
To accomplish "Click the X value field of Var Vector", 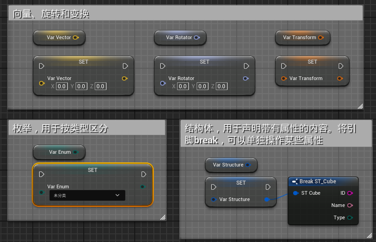I will [x=62, y=86].
